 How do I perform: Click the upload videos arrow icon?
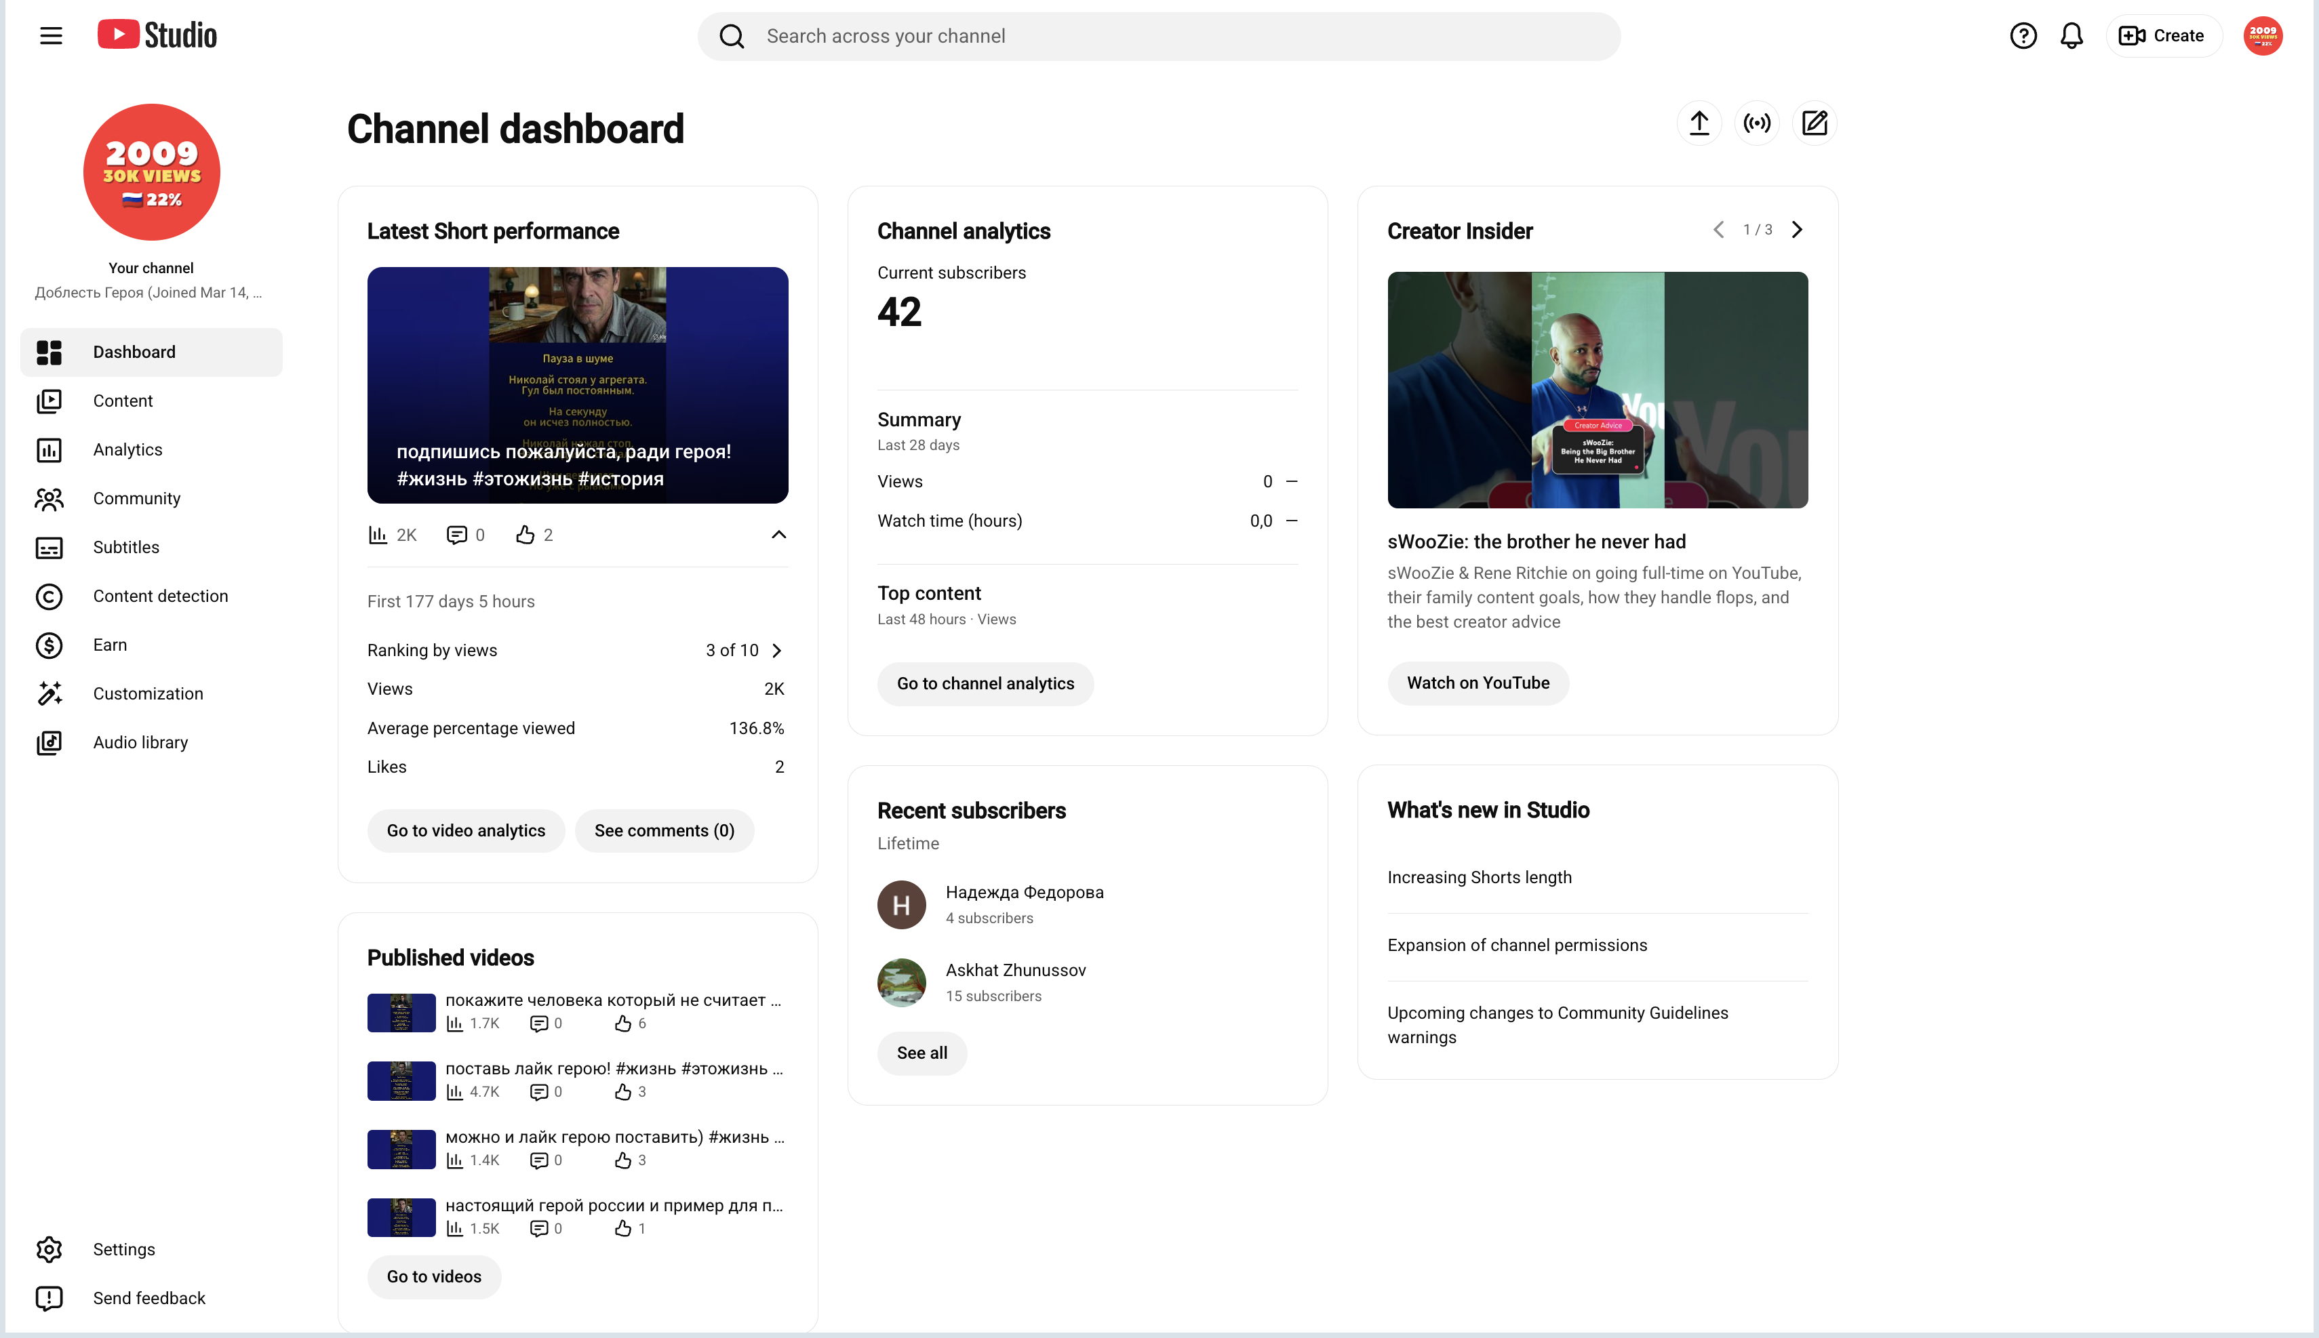(x=1699, y=123)
